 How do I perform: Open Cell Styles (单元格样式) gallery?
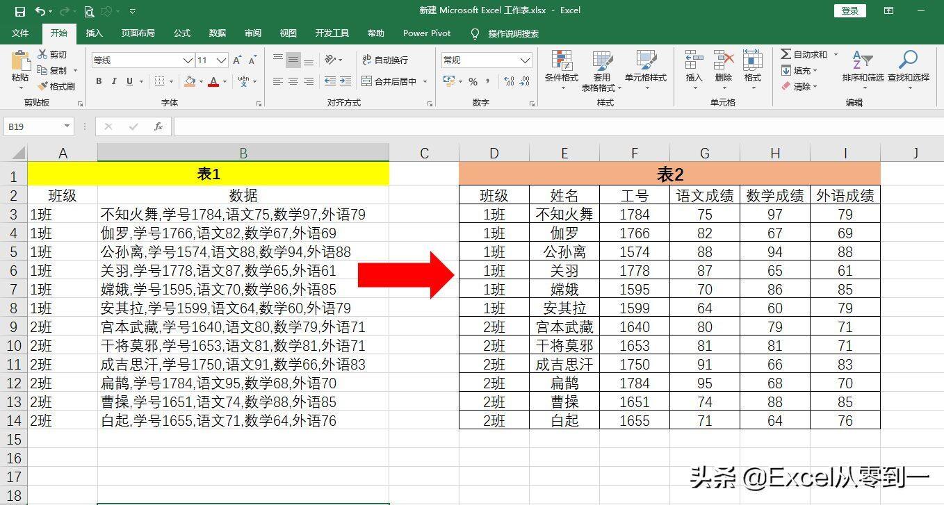pos(646,71)
